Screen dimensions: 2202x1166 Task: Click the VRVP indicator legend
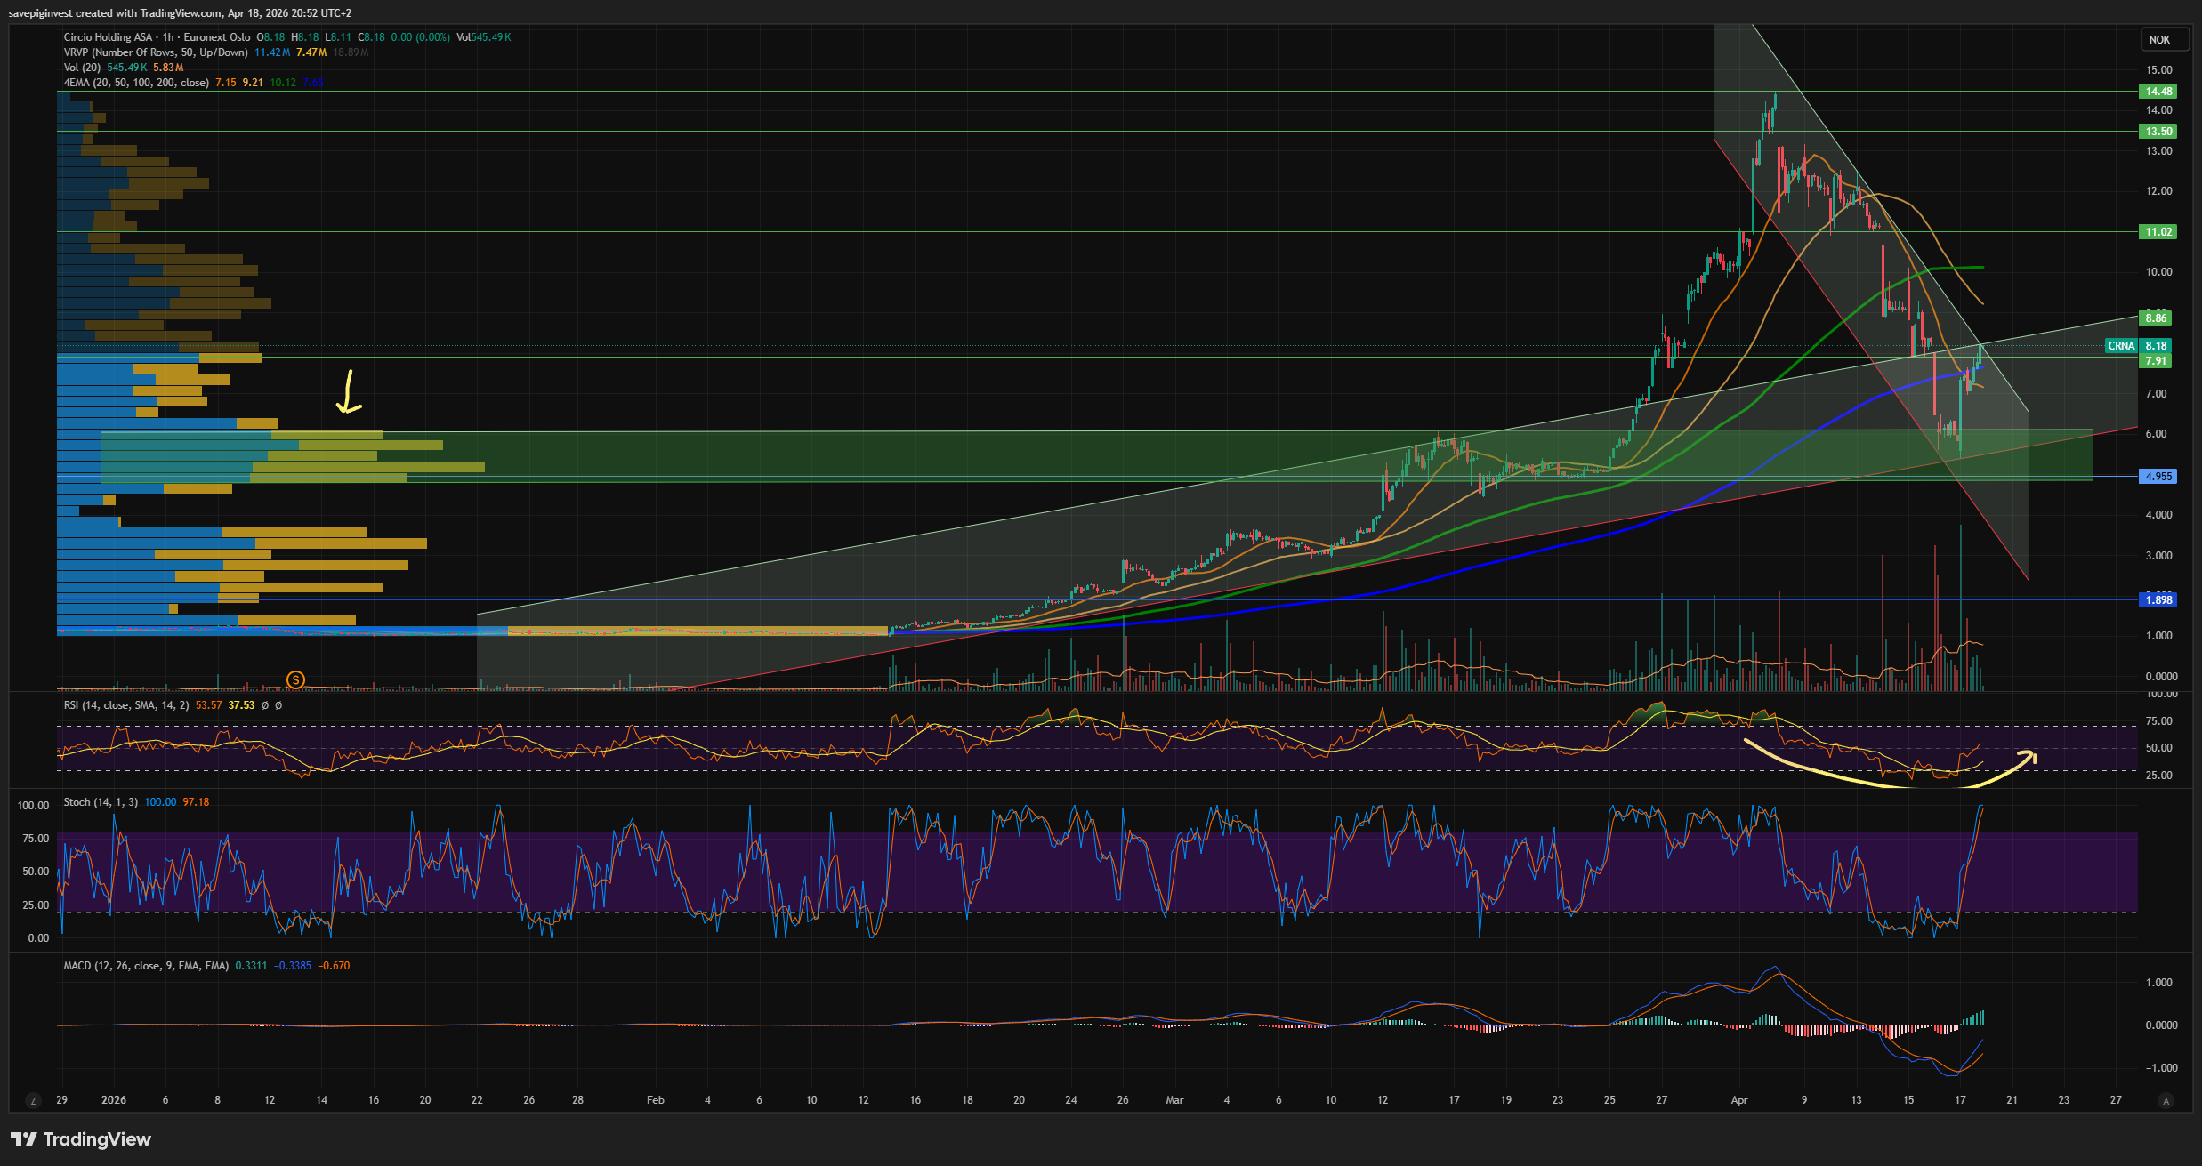tap(156, 52)
